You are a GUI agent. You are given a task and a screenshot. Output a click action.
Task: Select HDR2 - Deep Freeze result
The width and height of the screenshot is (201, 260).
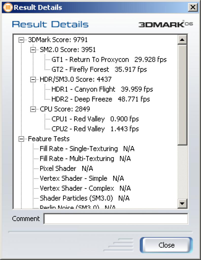(x=100, y=99)
